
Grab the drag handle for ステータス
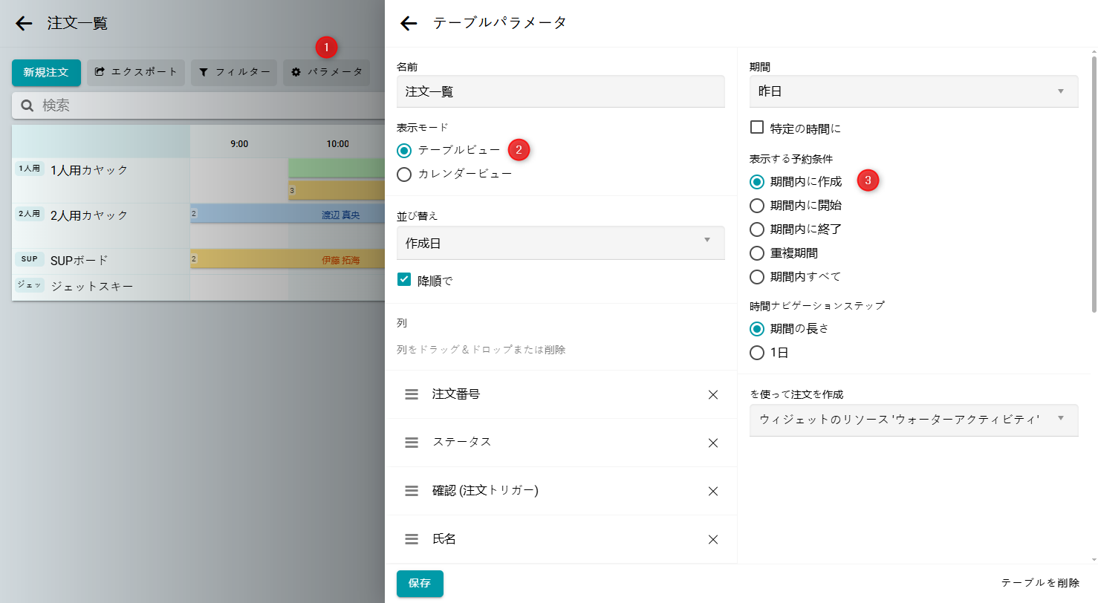(x=412, y=443)
